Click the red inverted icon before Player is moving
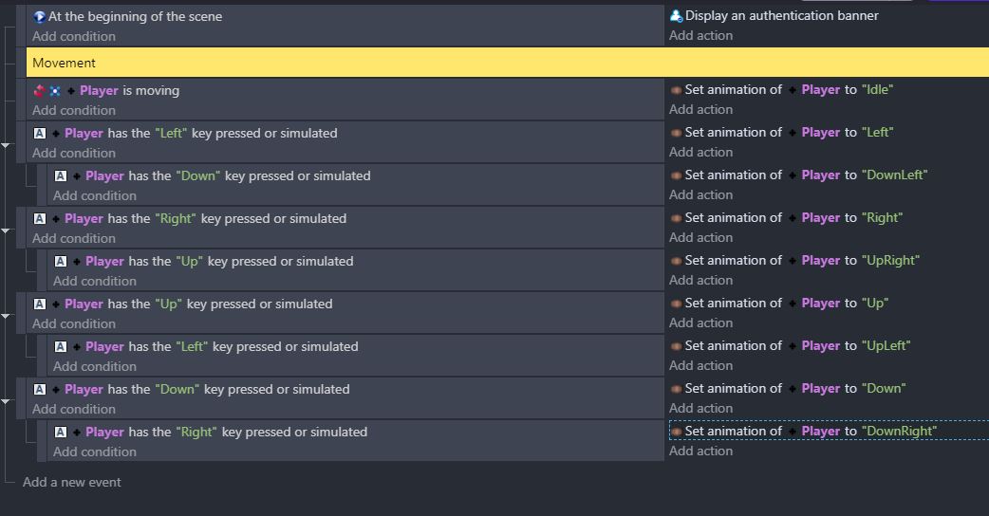 point(39,91)
